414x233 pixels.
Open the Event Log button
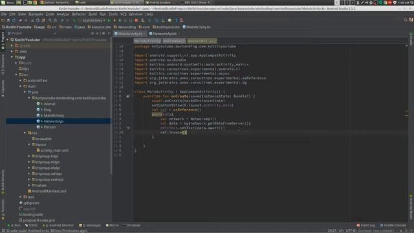pos(365,225)
